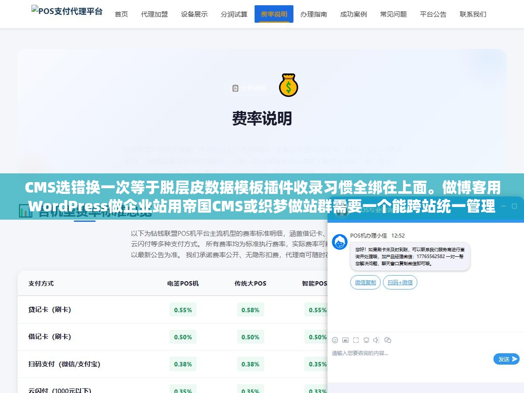Click the money bag icon above title
This screenshot has height=393, width=524.
point(288,85)
